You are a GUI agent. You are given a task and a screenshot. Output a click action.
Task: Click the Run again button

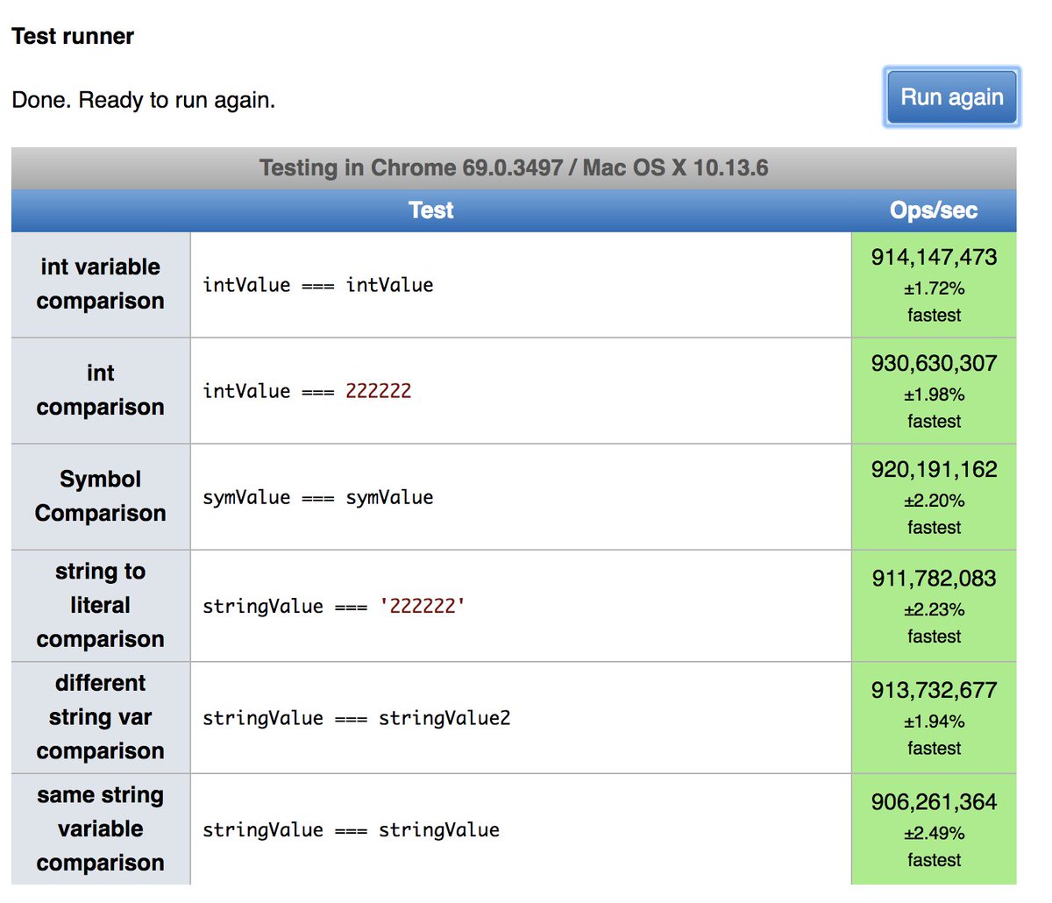[x=952, y=97]
